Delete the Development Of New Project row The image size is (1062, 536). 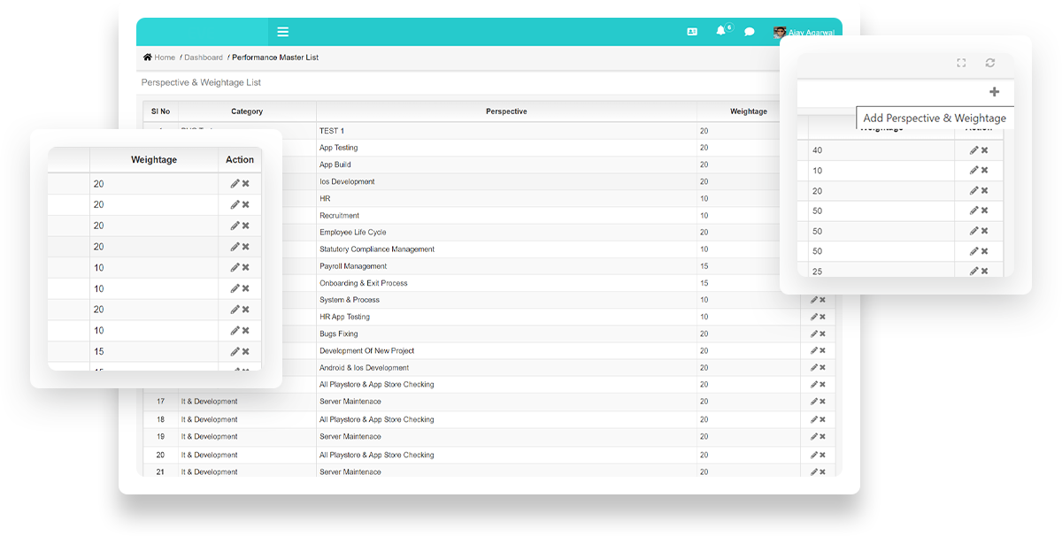(x=822, y=351)
